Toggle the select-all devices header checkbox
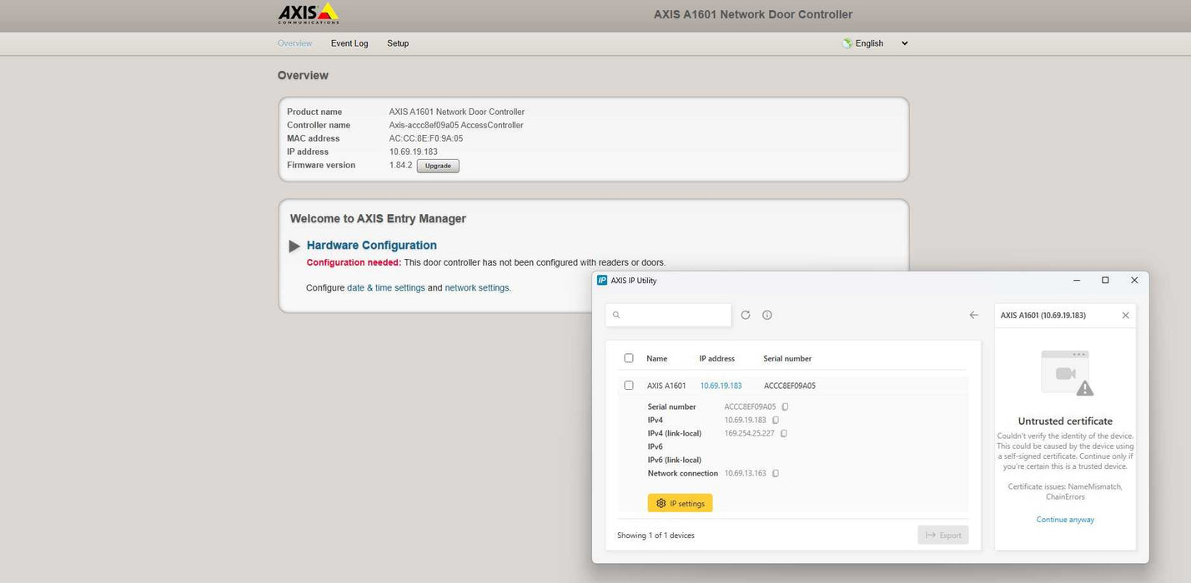 629,358
